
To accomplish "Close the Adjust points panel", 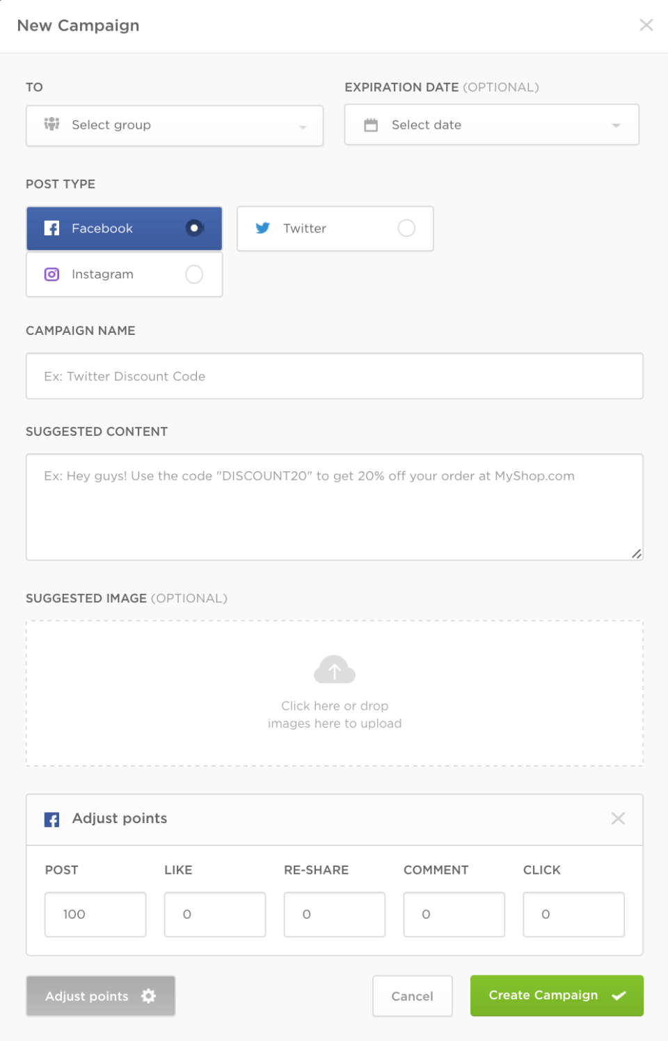I will (x=618, y=818).
